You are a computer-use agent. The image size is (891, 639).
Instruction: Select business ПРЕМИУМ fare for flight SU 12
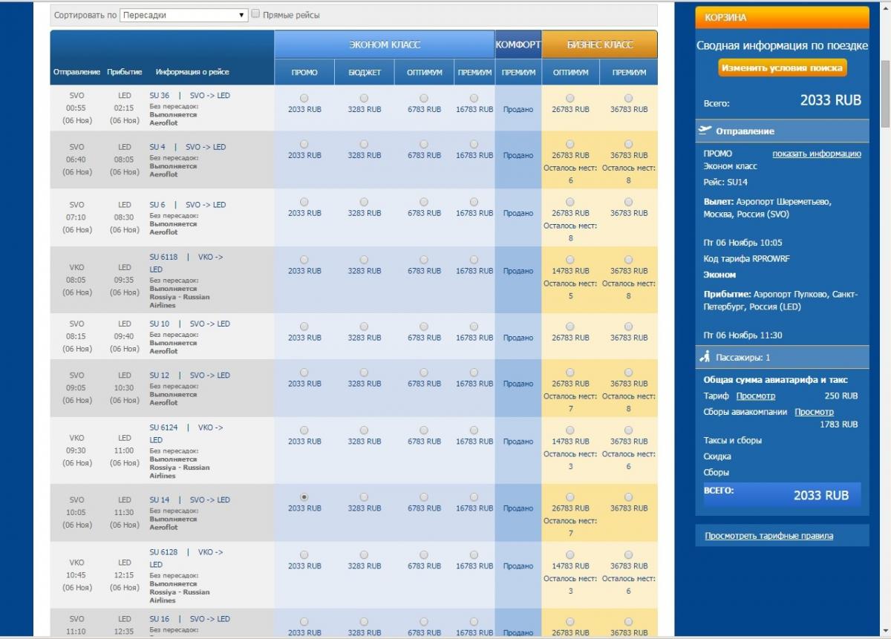tap(628, 373)
